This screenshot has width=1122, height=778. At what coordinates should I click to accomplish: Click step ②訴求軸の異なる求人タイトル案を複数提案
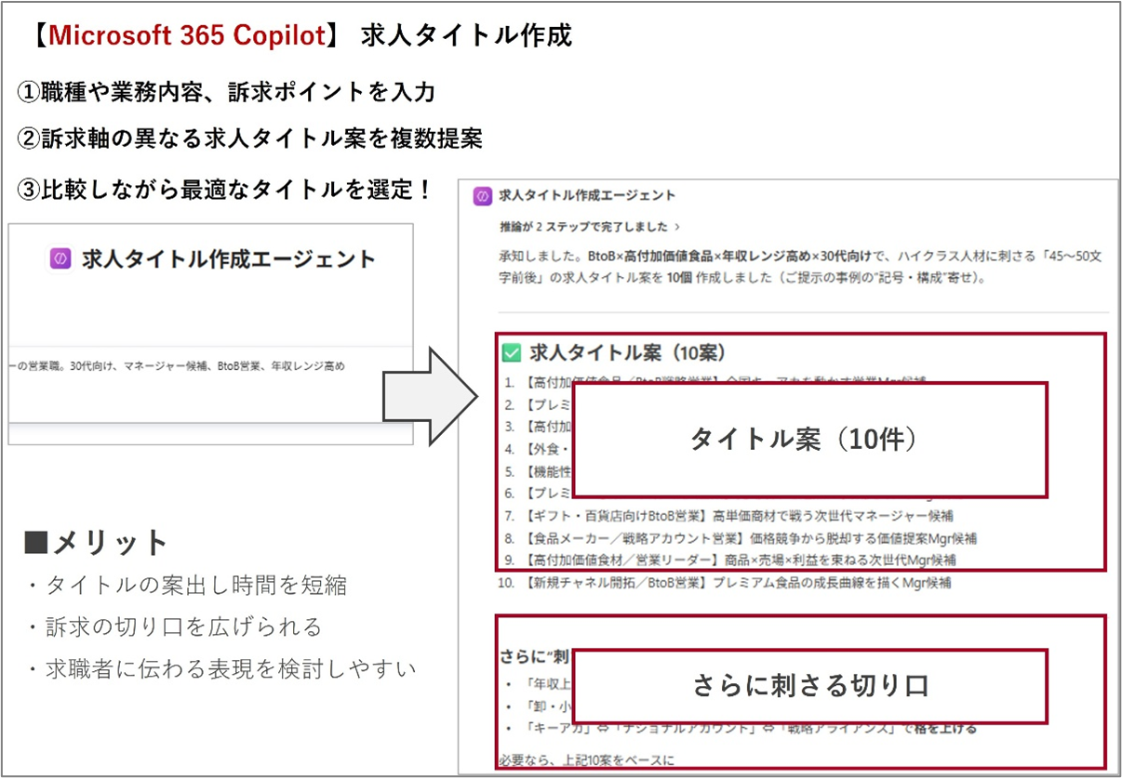tap(249, 139)
